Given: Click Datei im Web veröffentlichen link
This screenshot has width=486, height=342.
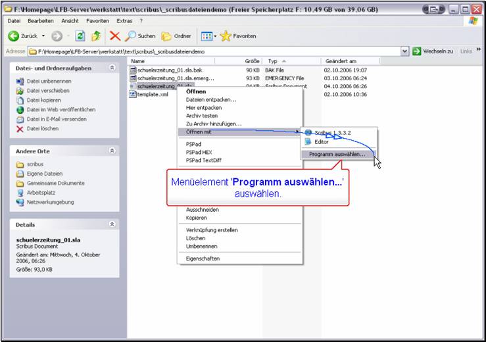Looking at the screenshot, I should [61, 109].
